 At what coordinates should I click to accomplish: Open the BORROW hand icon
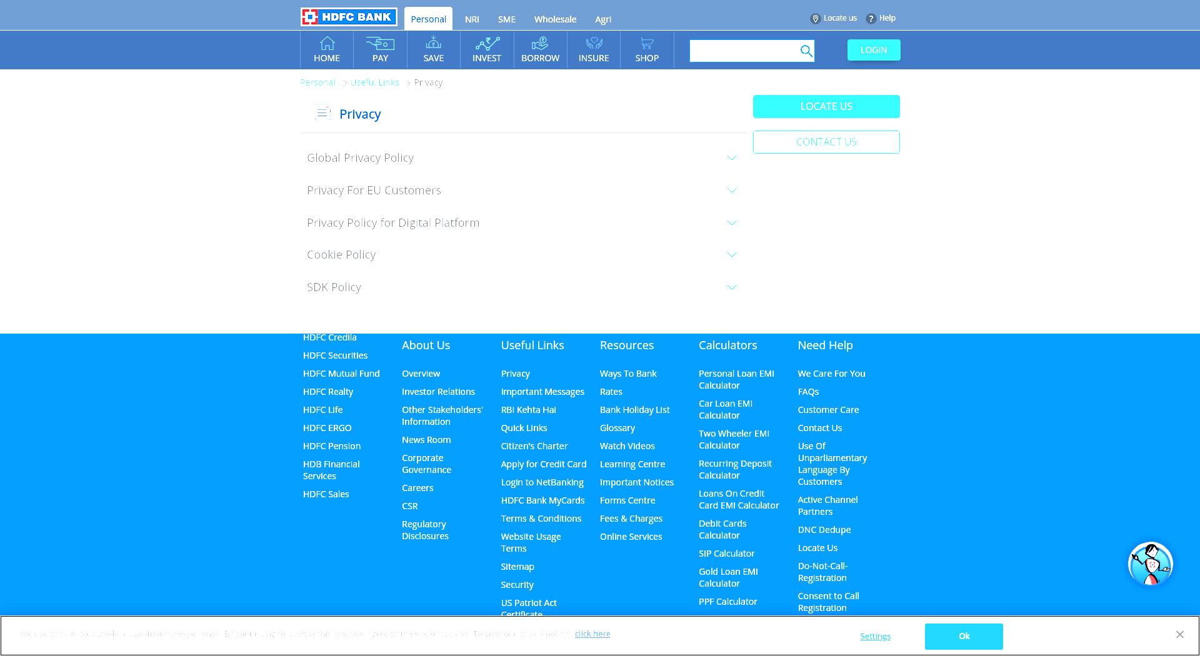click(539, 43)
